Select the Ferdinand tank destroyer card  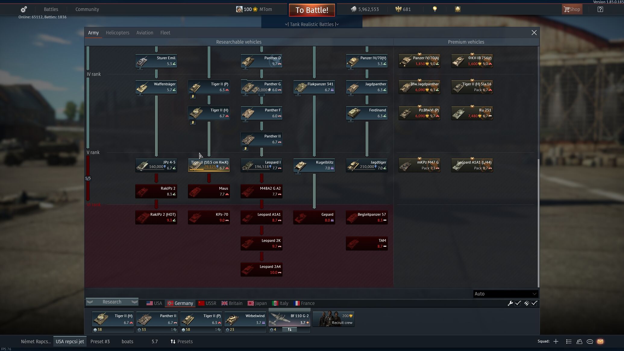point(367,113)
